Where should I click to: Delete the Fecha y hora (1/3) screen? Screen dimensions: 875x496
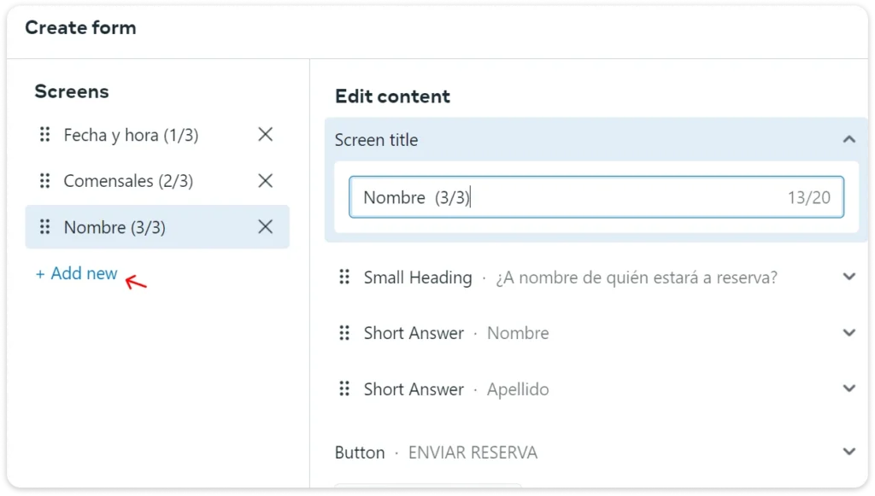pyautogui.click(x=266, y=135)
